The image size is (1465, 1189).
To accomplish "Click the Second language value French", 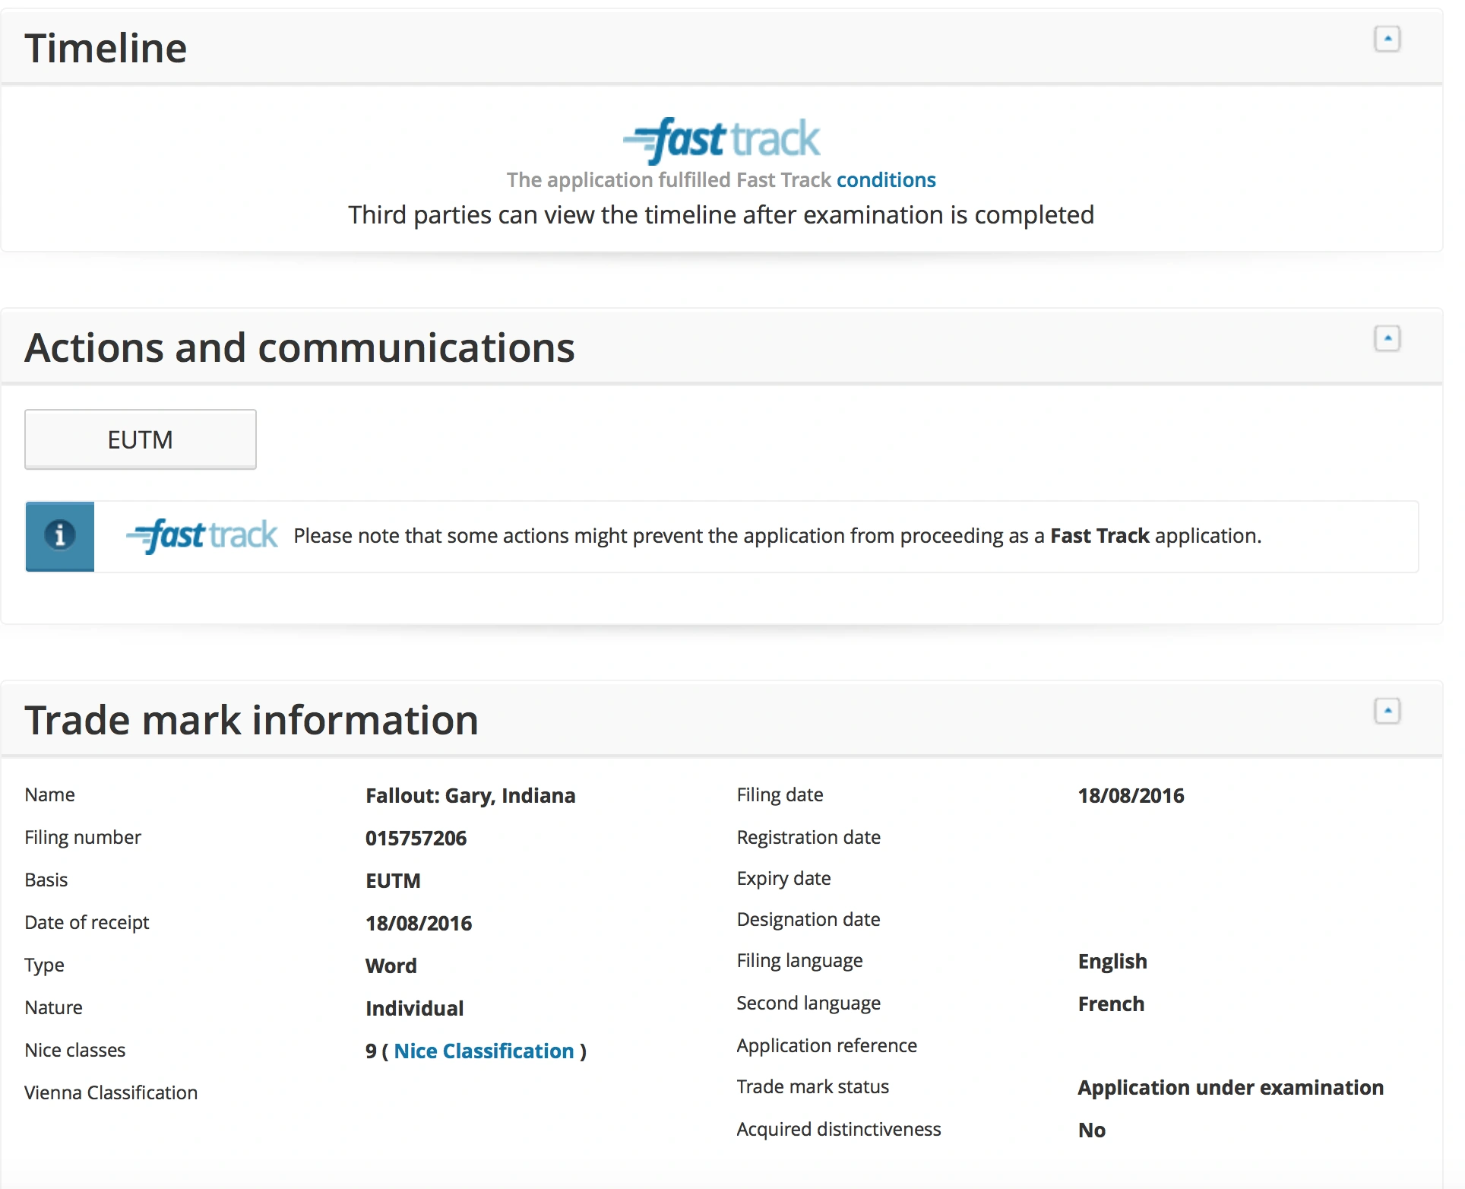I will click(x=1111, y=1004).
